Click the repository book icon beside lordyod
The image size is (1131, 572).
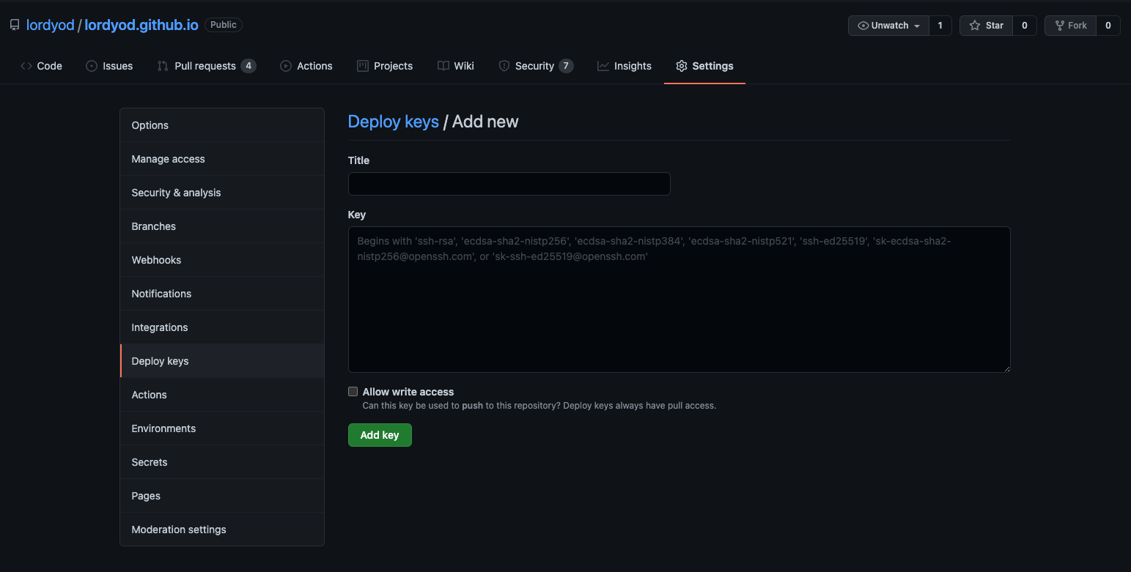click(x=15, y=24)
